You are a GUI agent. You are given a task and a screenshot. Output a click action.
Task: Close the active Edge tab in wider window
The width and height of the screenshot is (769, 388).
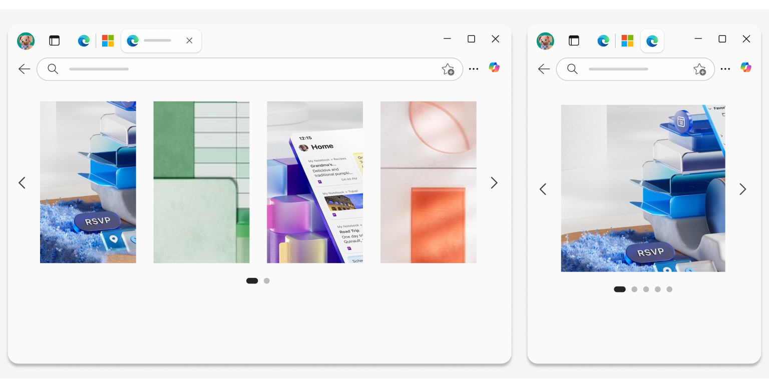[189, 41]
